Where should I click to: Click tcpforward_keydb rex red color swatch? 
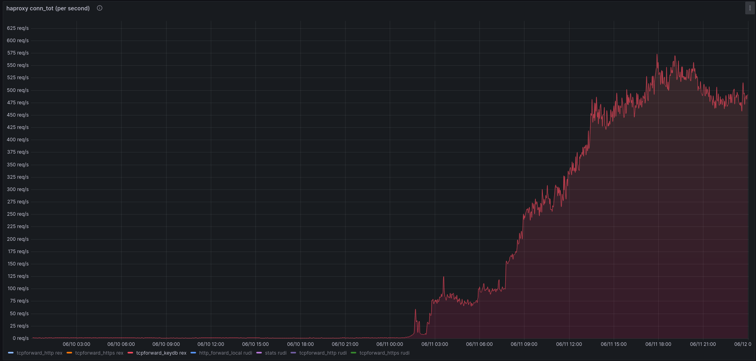click(130, 353)
